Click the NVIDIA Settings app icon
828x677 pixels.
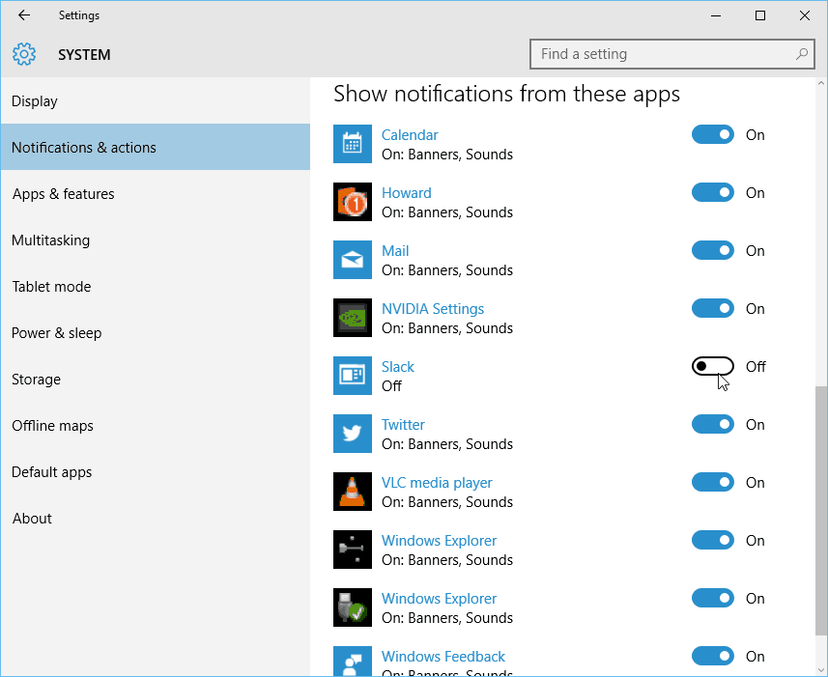point(353,318)
